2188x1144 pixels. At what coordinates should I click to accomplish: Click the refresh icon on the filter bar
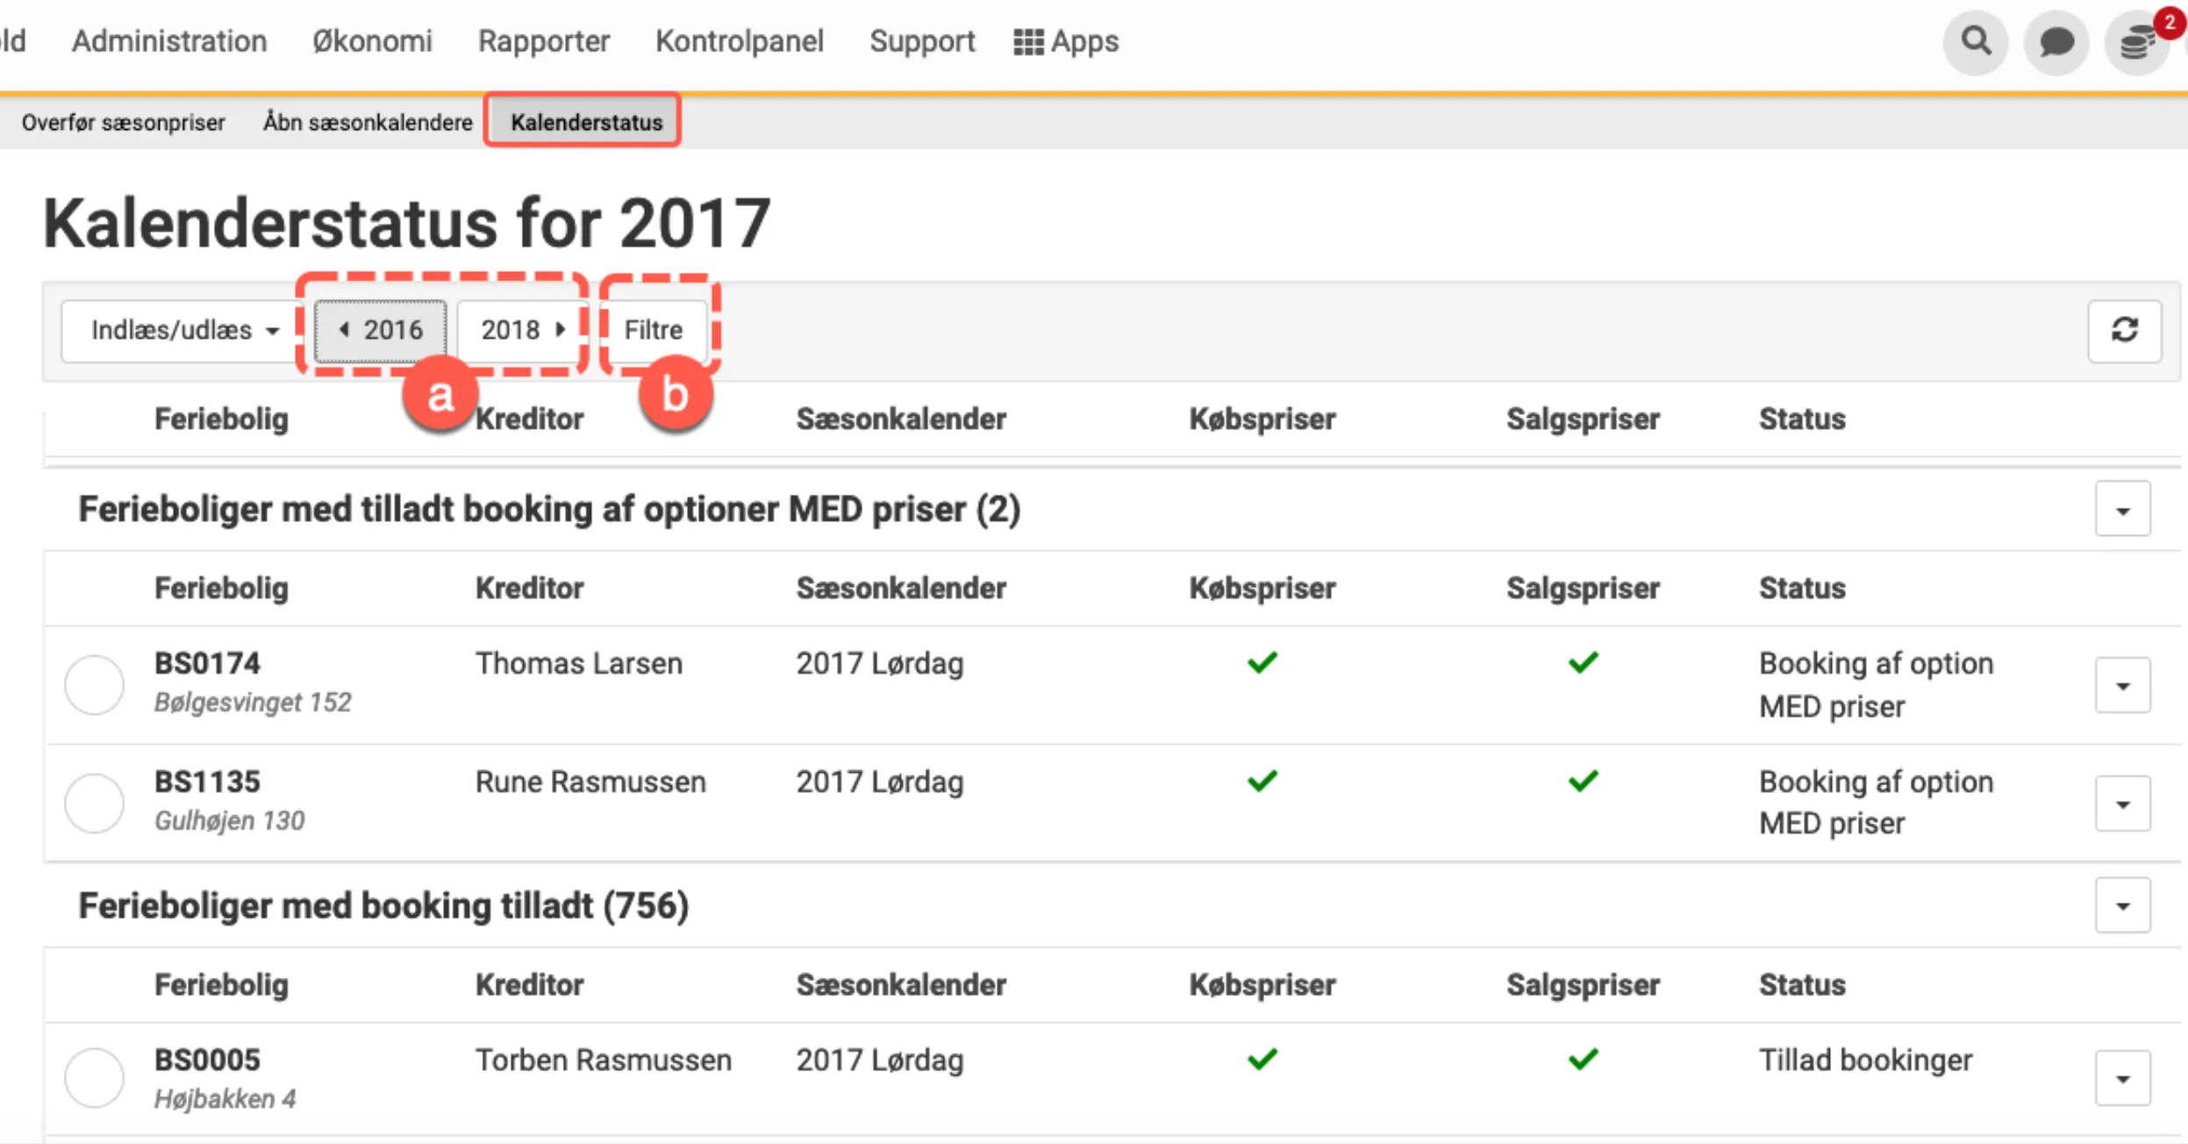2124,331
